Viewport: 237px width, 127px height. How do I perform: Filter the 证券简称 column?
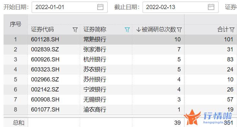coord(127,30)
